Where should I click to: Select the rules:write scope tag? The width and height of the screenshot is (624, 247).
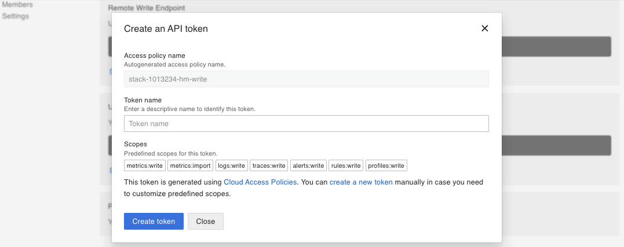[x=346, y=166]
